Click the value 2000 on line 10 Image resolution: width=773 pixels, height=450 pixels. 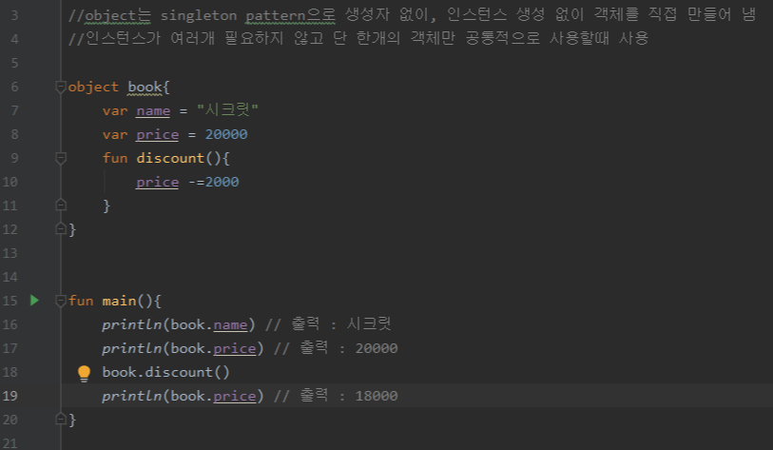(222, 182)
